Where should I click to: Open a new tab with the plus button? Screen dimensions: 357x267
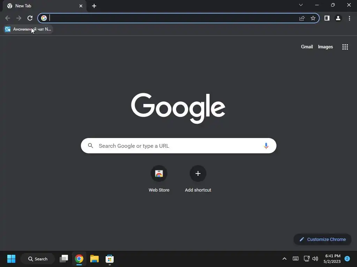94,6
